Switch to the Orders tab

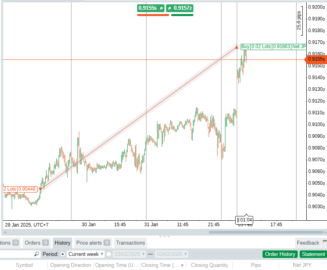coord(36,243)
